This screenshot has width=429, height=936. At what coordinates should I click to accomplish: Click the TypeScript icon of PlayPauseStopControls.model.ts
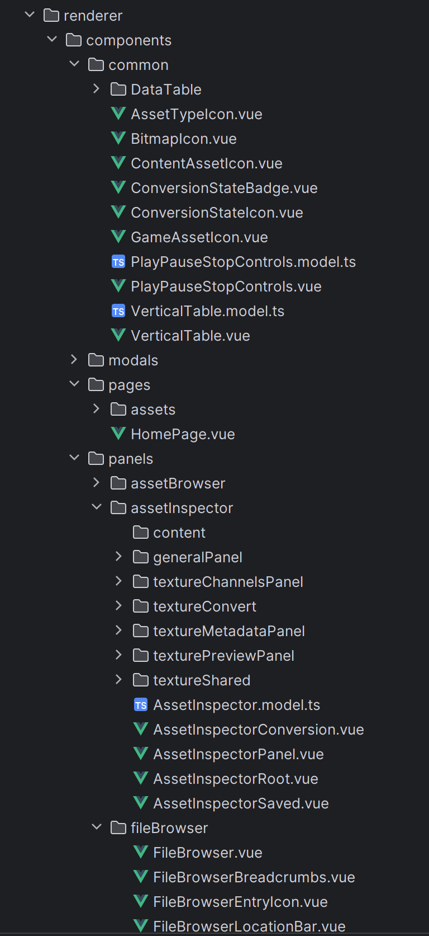tap(118, 262)
